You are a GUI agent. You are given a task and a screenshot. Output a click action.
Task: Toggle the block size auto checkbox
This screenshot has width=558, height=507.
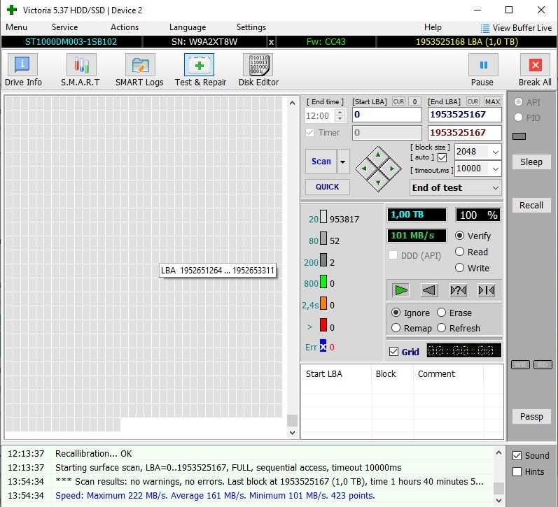tap(442, 157)
